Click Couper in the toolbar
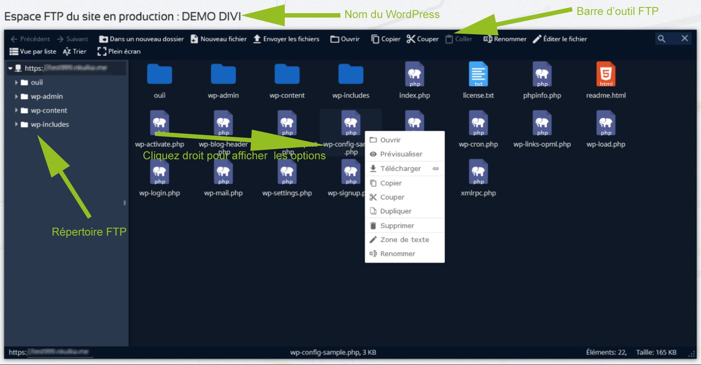 point(423,39)
